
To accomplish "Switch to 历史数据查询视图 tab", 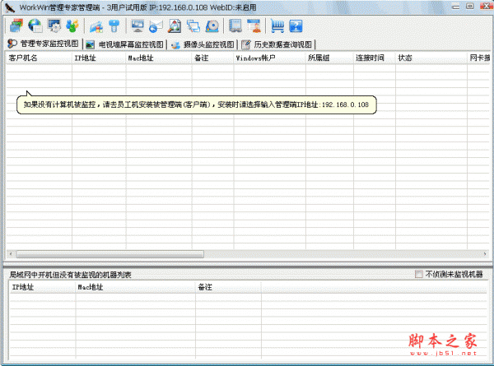I will coord(277,44).
